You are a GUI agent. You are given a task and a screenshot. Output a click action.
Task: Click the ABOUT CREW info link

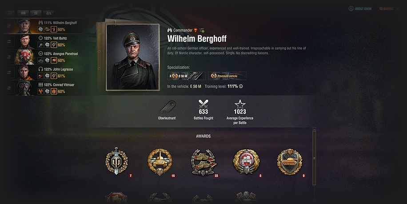click(360, 9)
